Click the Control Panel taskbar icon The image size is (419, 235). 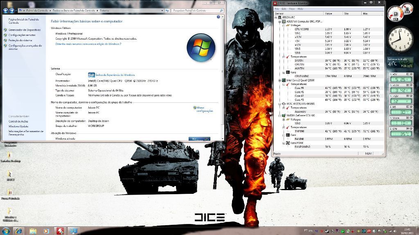(73, 231)
